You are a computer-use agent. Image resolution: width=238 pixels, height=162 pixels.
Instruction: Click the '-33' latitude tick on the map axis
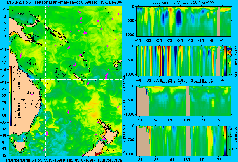(3, 116)
